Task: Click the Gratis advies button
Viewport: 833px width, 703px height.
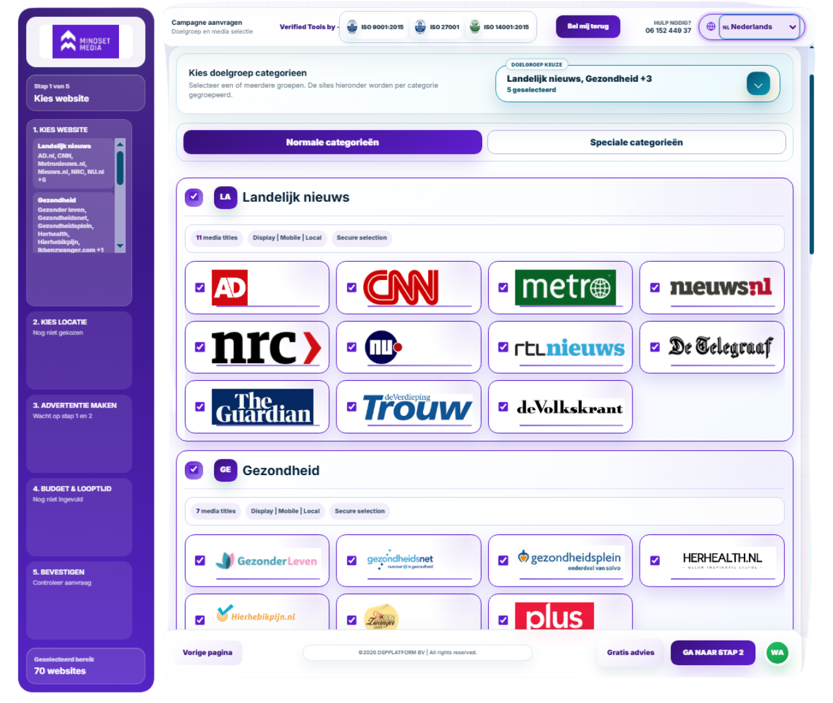Action: pos(631,653)
